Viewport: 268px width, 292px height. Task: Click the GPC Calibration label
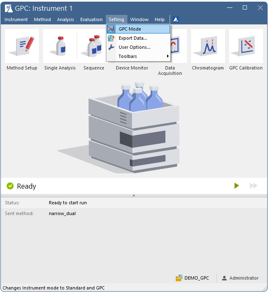point(246,68)
